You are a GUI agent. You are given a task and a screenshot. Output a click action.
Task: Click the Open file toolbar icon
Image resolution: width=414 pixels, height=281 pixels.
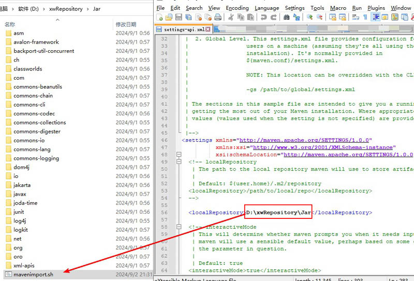[x=169, y=18]
